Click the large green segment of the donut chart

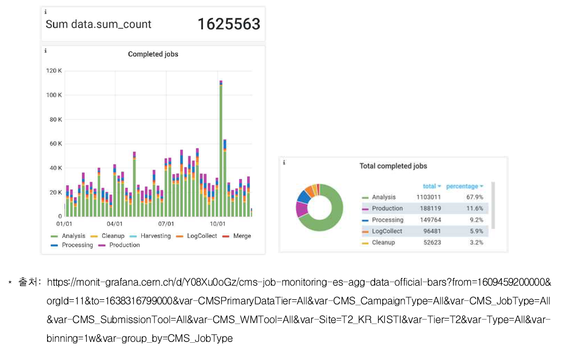click(335, 213)
